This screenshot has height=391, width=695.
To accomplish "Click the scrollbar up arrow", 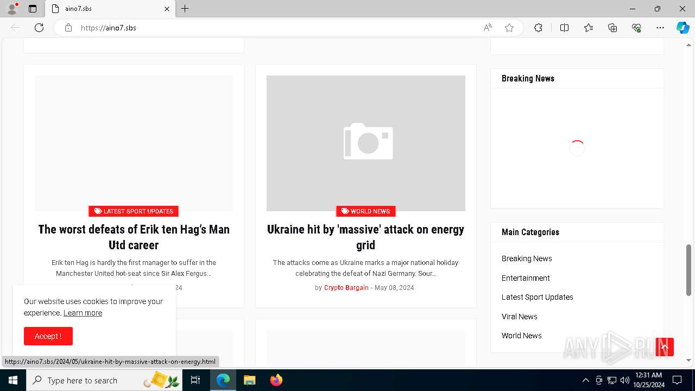I will (x=688, y=45).
